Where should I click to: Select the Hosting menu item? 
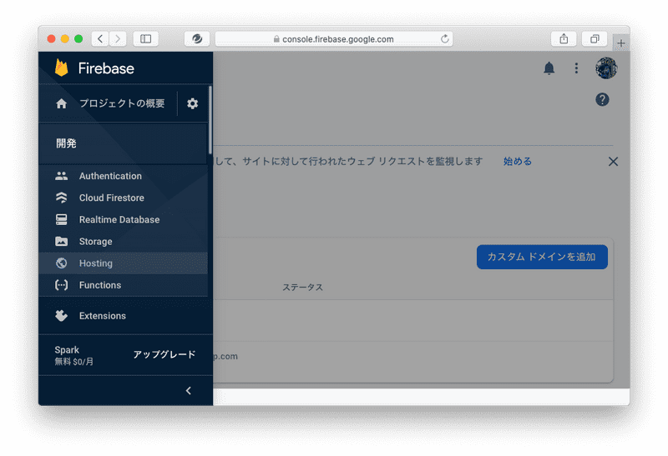[x=123, y=263]
